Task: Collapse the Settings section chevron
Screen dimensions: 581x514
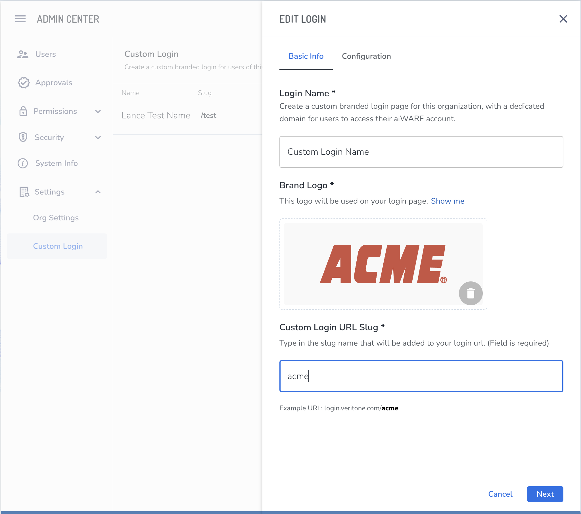Action: (x=98, y=192)
